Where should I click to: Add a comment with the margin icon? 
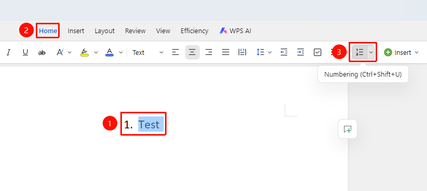[348, 129]
